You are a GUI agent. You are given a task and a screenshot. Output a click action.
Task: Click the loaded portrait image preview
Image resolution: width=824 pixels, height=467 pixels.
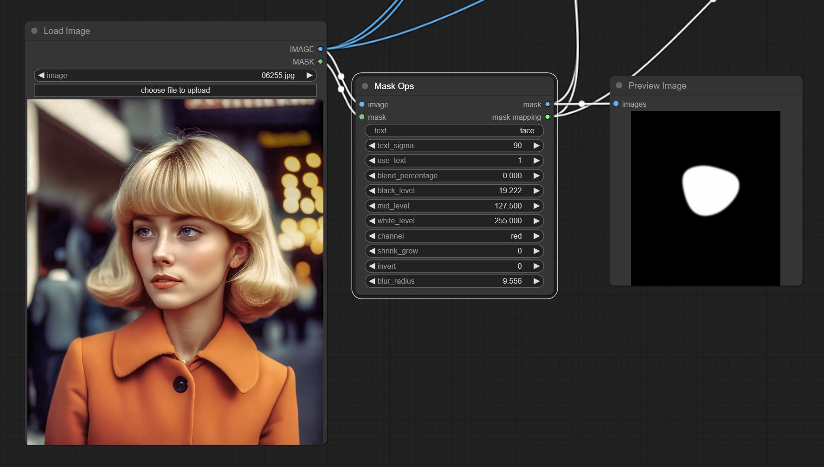(x=175, y=272)
